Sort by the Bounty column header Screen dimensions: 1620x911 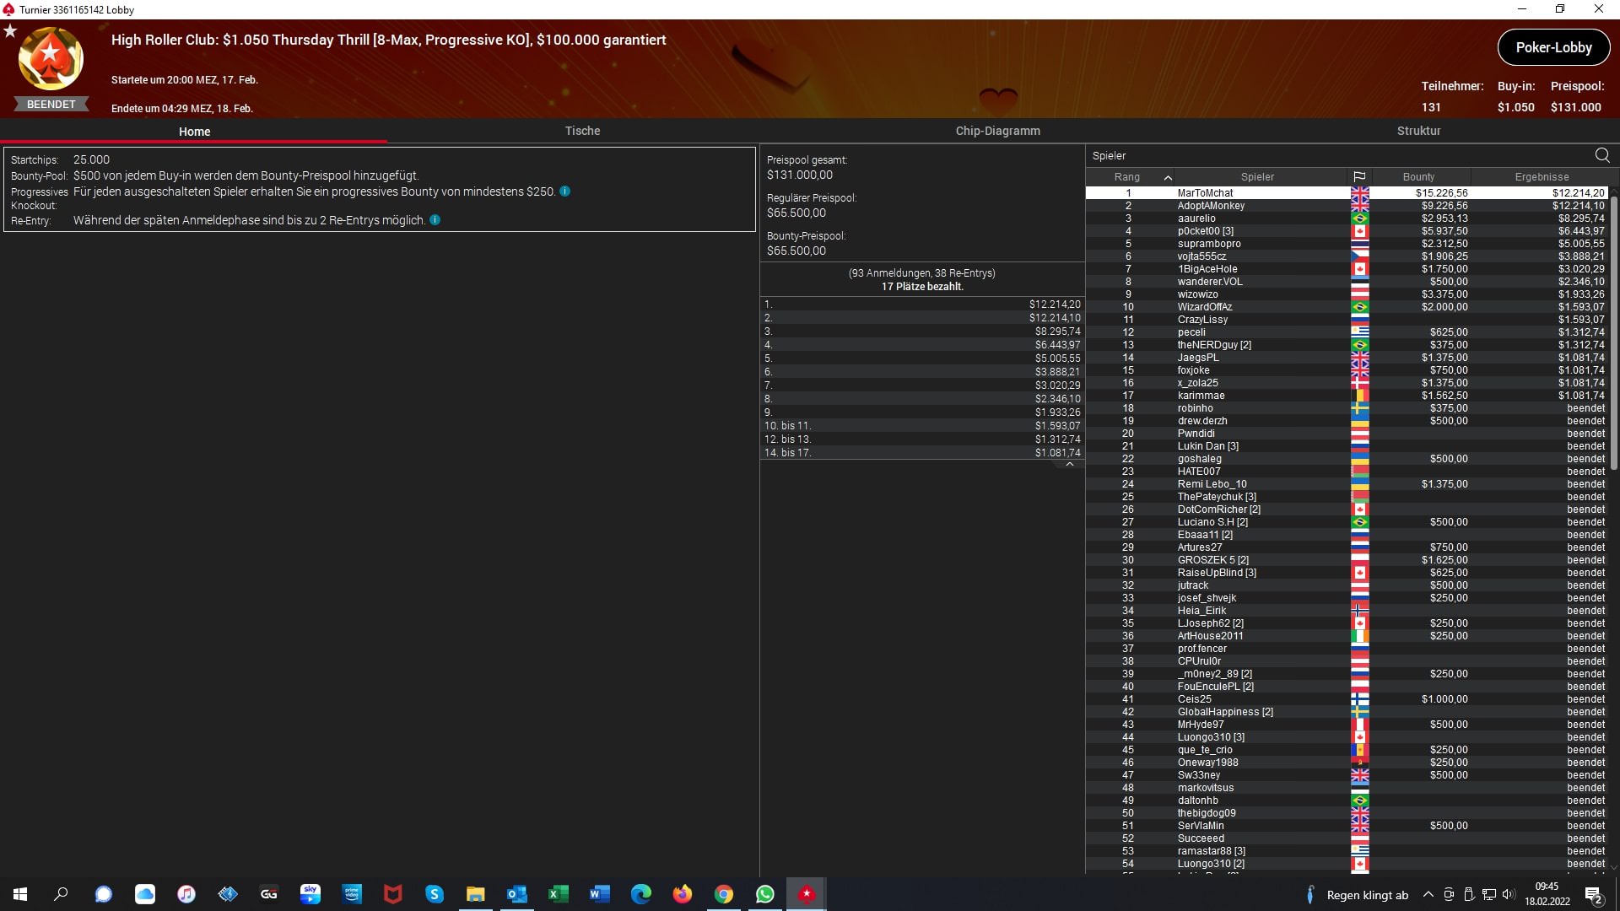pyautogui.click(x=1418, y=177)
